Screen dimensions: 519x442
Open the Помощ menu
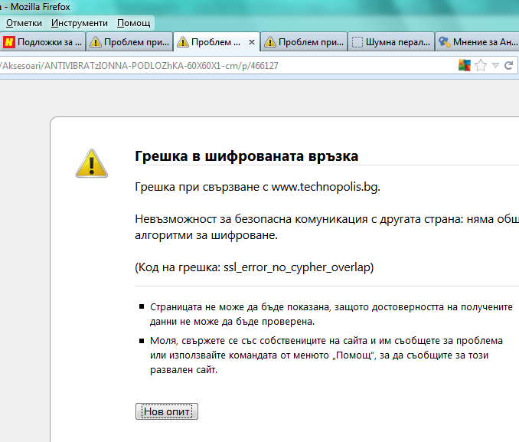(133, 23)
